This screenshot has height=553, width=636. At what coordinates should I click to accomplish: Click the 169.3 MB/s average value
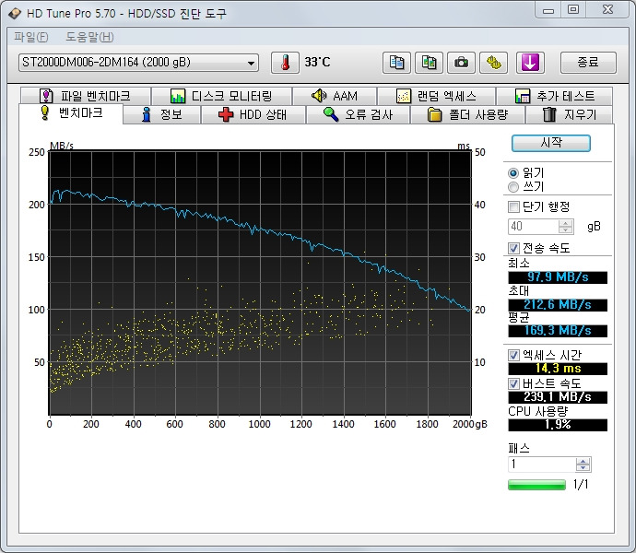tap(558, 331)
